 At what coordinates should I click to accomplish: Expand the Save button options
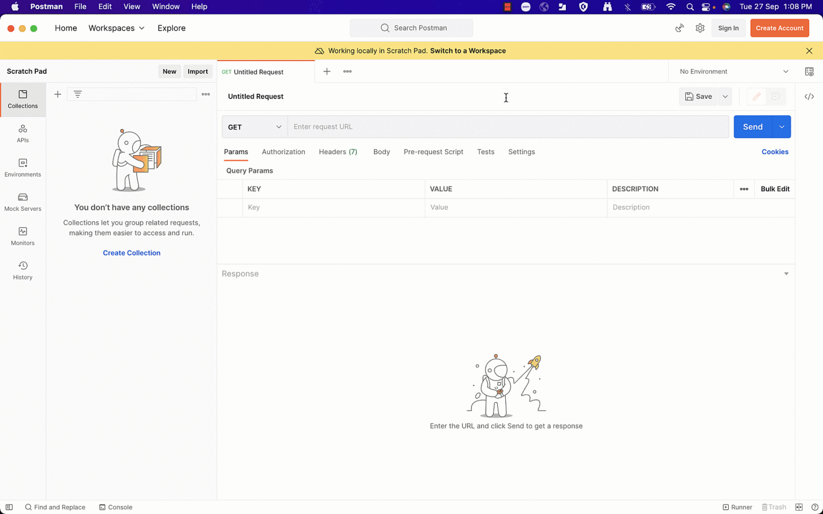pos(725,96)
